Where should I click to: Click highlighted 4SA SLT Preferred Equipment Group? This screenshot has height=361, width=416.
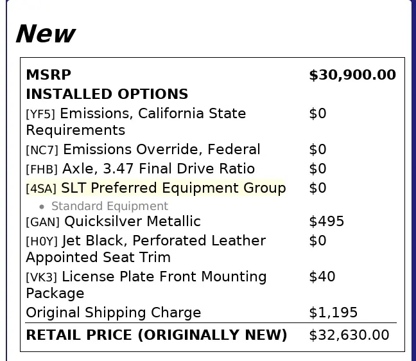[x=155, y=188]
